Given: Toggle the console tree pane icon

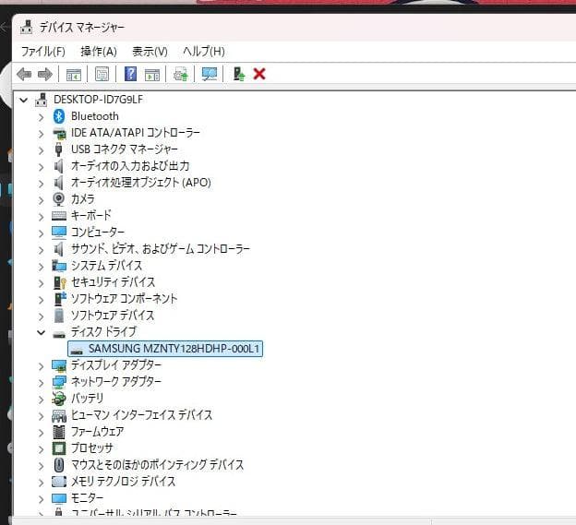Looking at the screenshot, I should point(74,75).
